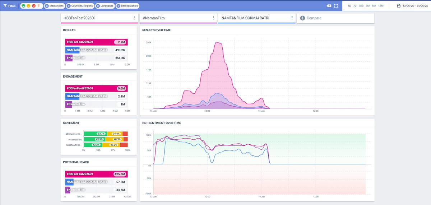Viewport: 431px width, 205px height.
Task: Click the POTENTIAL REACH panel heading
Action: pos(76,162)
